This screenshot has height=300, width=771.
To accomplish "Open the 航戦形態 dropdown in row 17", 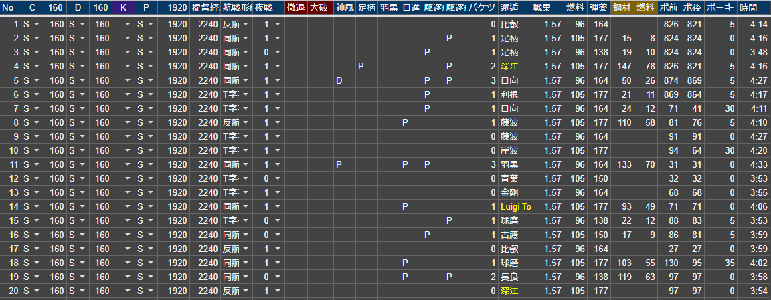I will pos(246,249).
